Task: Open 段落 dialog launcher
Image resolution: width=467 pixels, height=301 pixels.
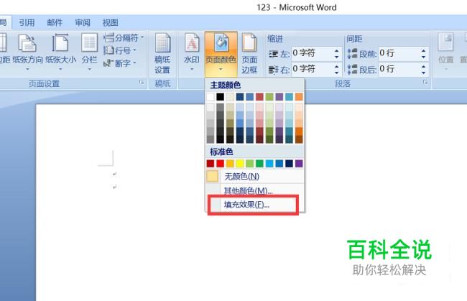Action: [x=425, y=82]
